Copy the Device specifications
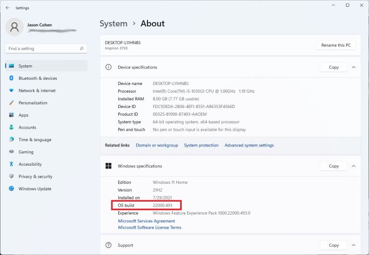This screenshot has width=369, height=255. [333, 67]
